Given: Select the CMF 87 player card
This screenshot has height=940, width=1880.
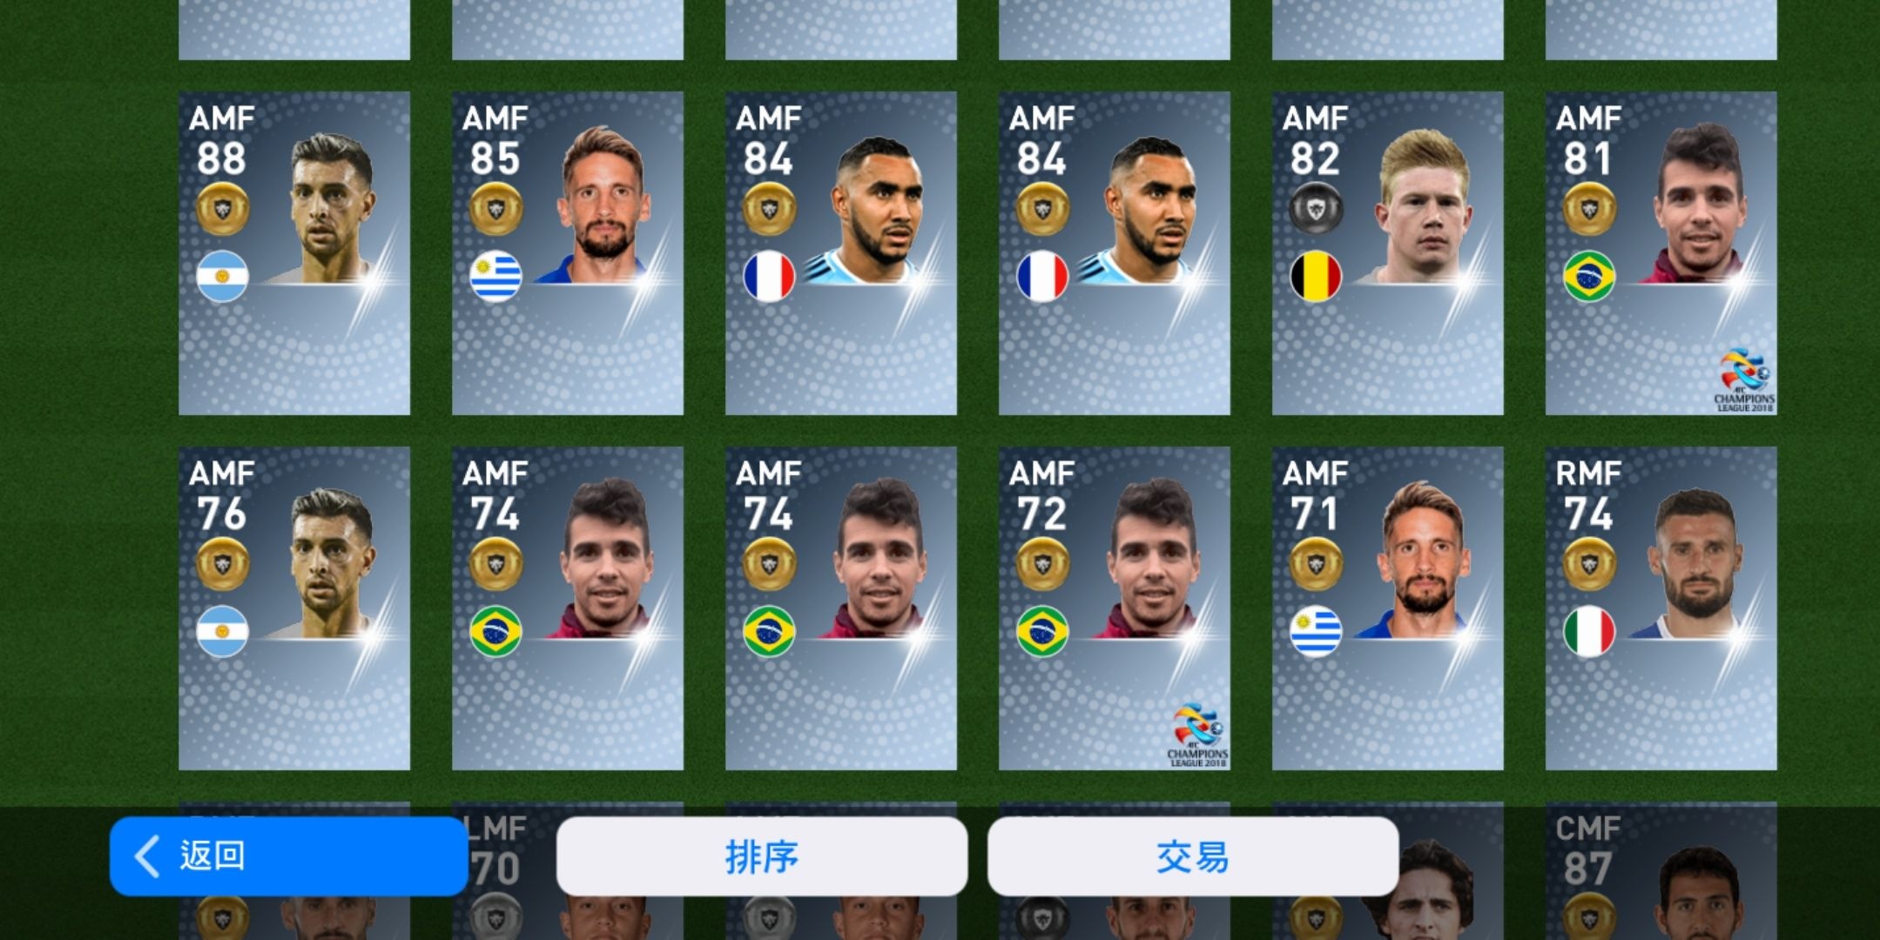Looking at the screenshot, I should tap(1661, 871).
